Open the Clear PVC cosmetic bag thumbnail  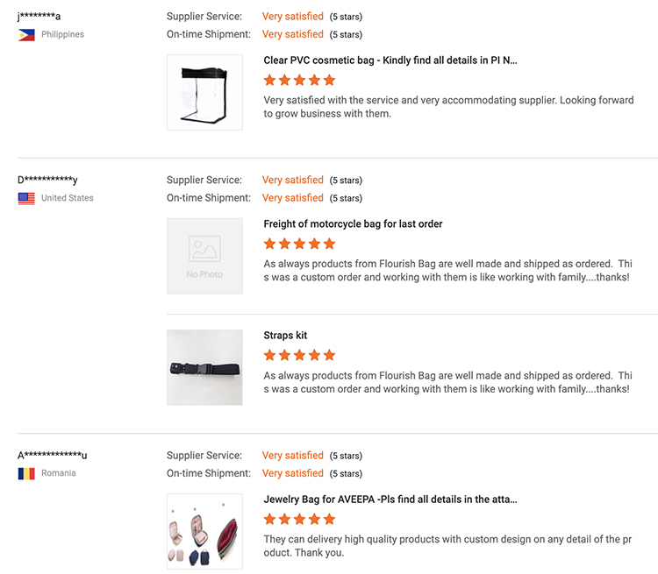[204, 92]
